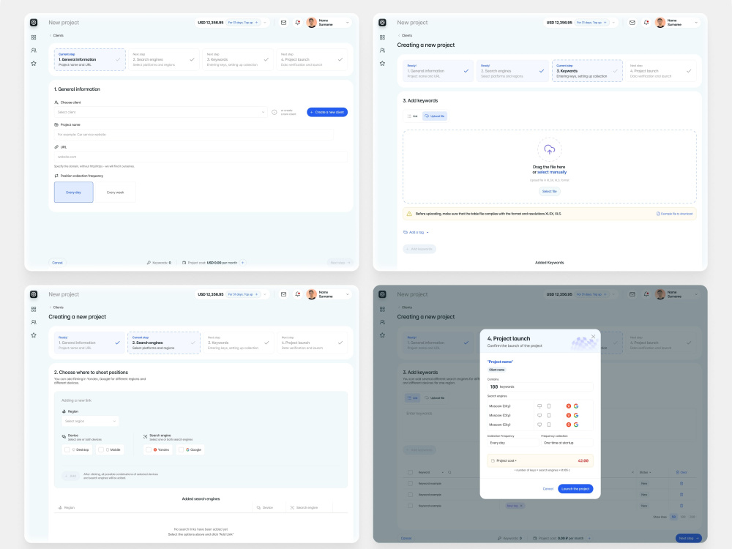
Task: Click Clients back link on Search engines screen
Action: [x=56, y=307]
